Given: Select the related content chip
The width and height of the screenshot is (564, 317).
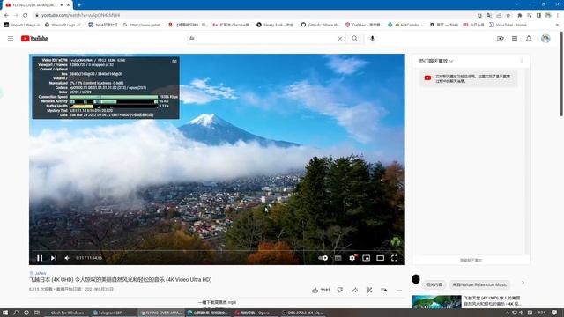Looking at the screenshot, I should coord(434,284).
